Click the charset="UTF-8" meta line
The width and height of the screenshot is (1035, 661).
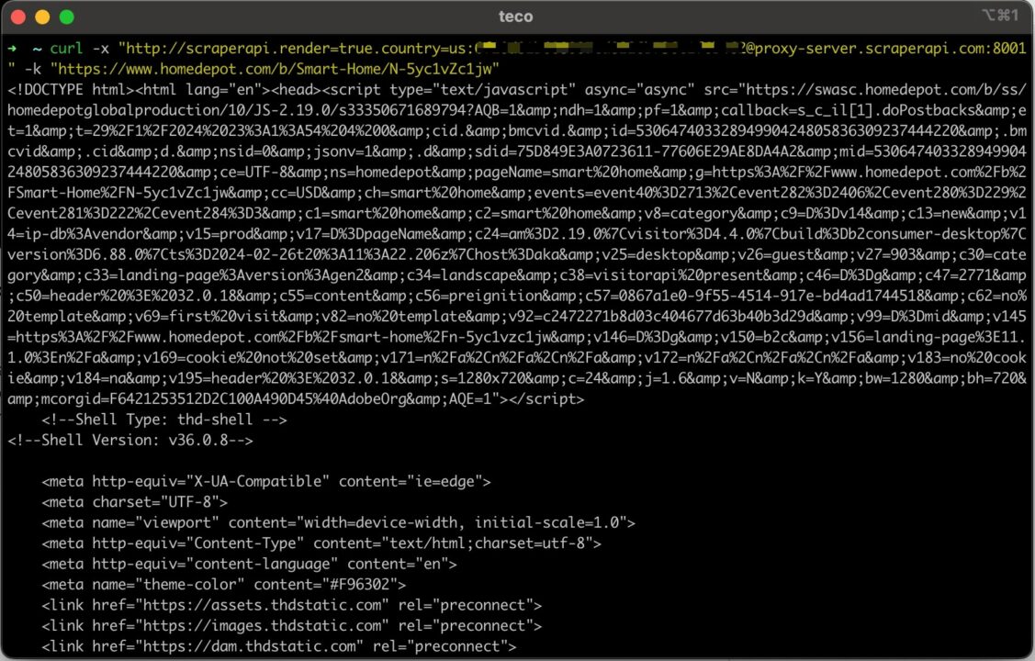pos(135,501)
